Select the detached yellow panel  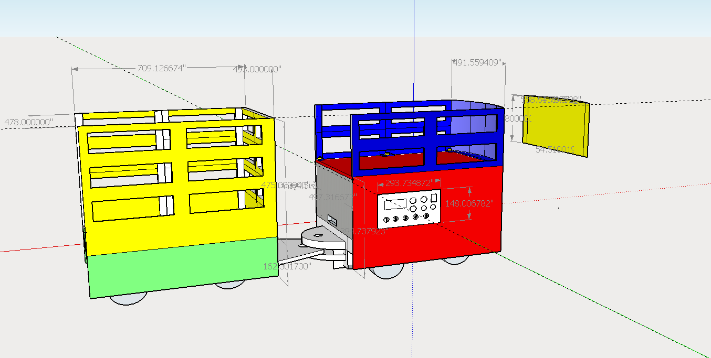[556, 129]
